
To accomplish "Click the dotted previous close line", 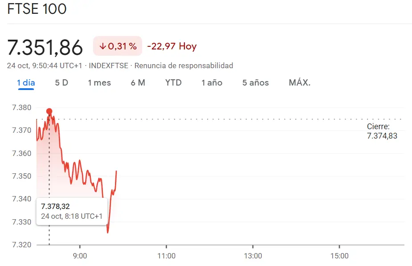I will [223, 119].
